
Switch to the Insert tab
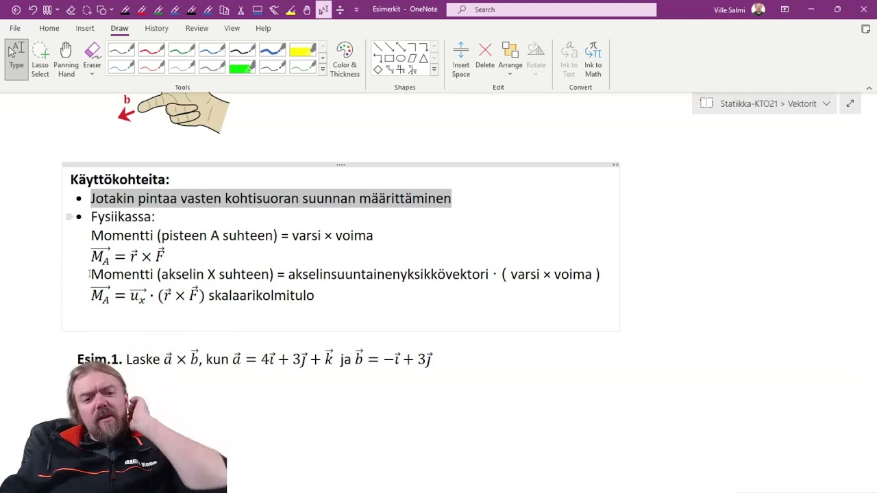click(85, 28)
